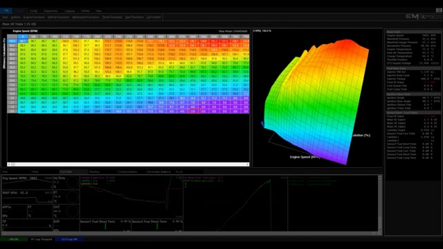
Task: Select Manifold Pressure row in live panel
Action: coord(413,39)
